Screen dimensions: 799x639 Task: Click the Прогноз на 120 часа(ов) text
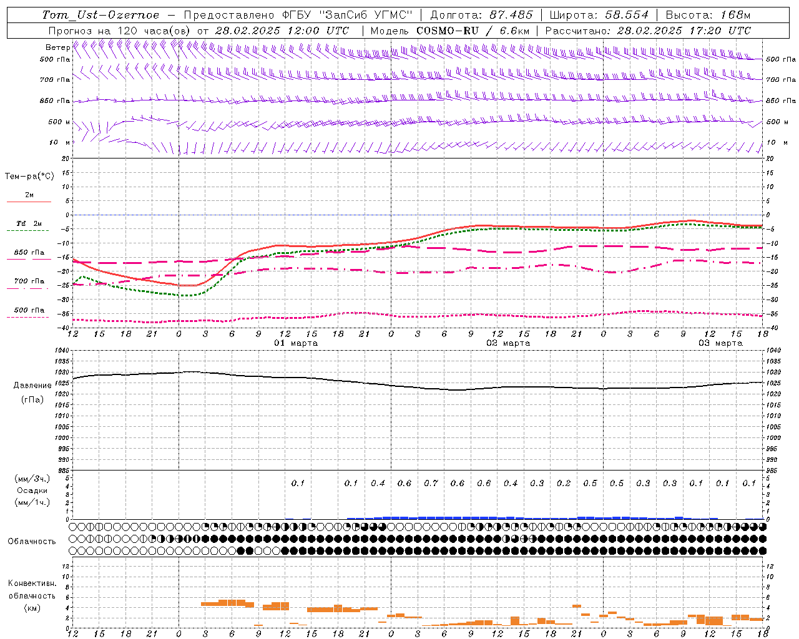tap(120, 31)
